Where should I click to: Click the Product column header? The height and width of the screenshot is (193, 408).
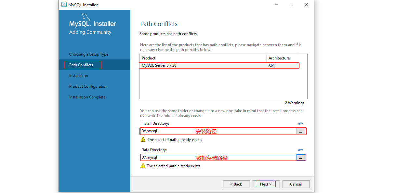tap(203, 58)
